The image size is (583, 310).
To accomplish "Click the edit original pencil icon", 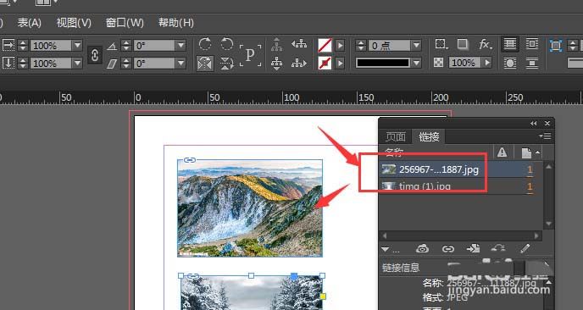I will click(x=525, y=248).
